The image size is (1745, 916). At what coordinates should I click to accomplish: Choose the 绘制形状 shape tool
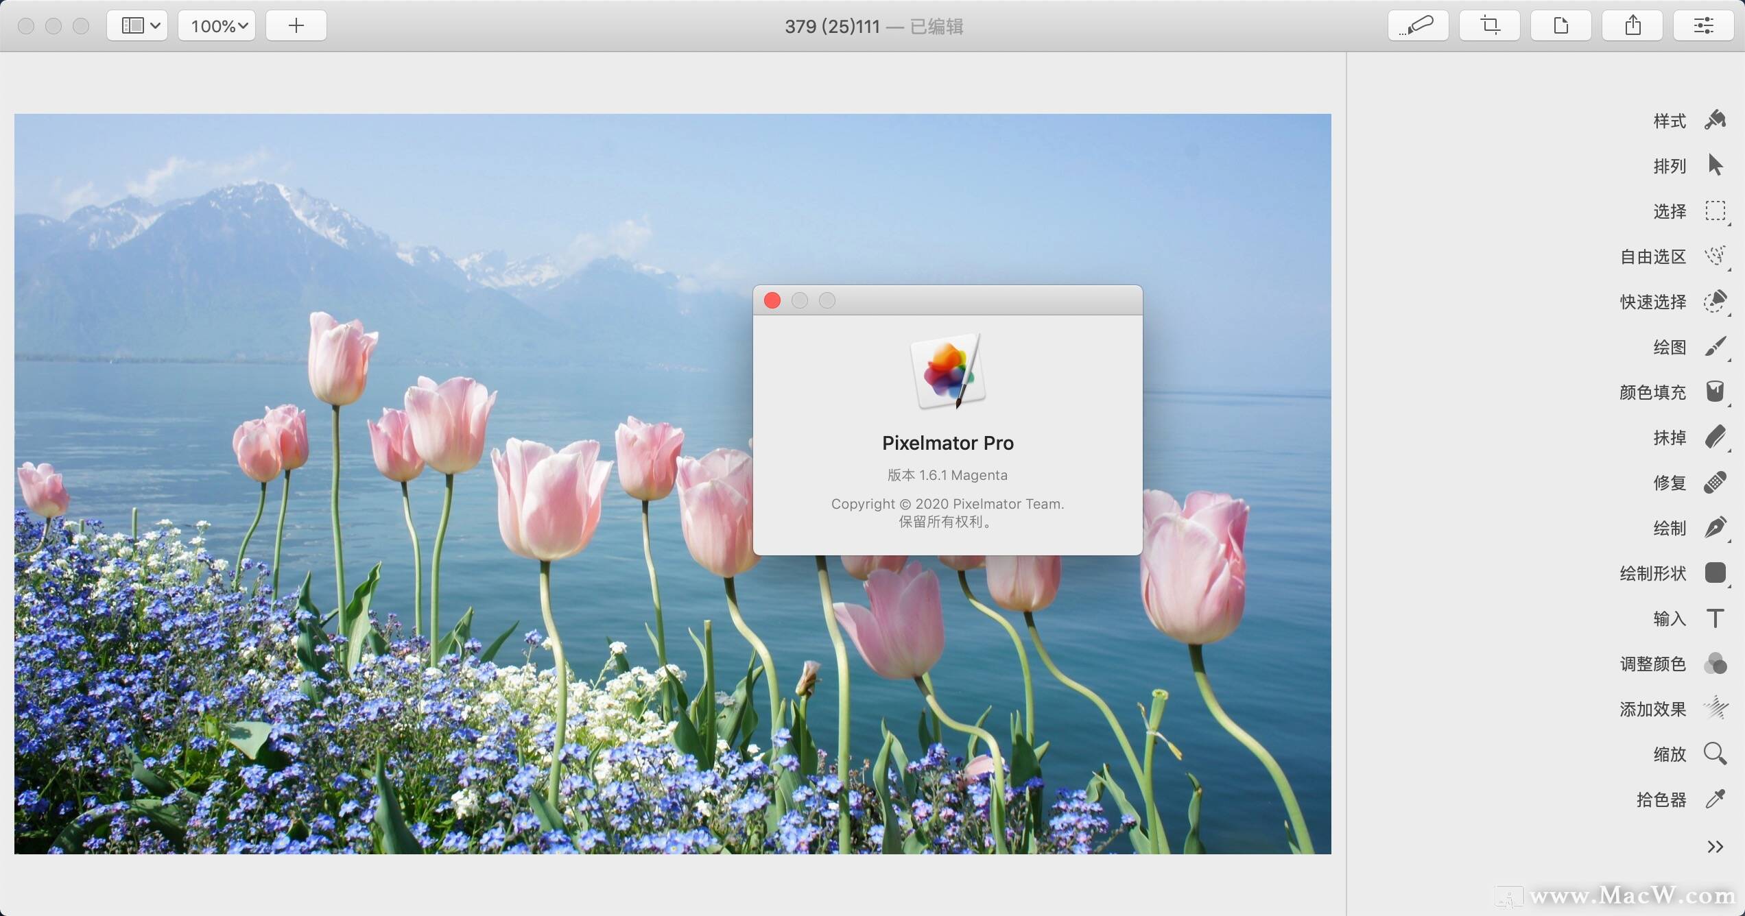[x=1715, y=572]
